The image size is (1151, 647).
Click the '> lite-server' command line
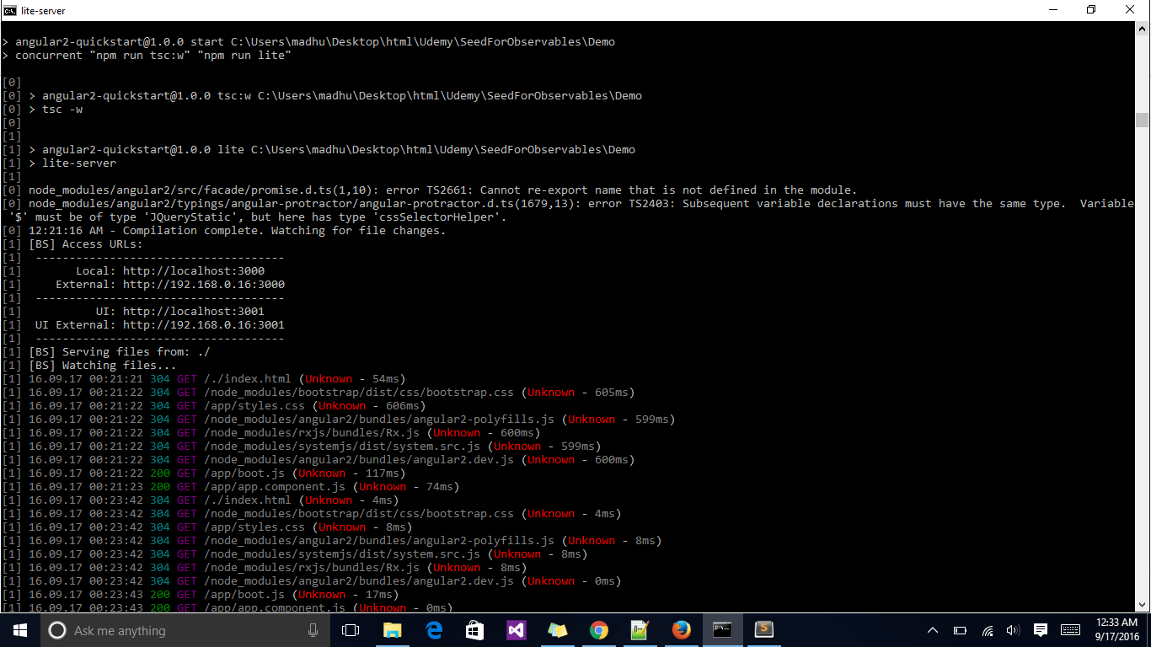(72, 163)
